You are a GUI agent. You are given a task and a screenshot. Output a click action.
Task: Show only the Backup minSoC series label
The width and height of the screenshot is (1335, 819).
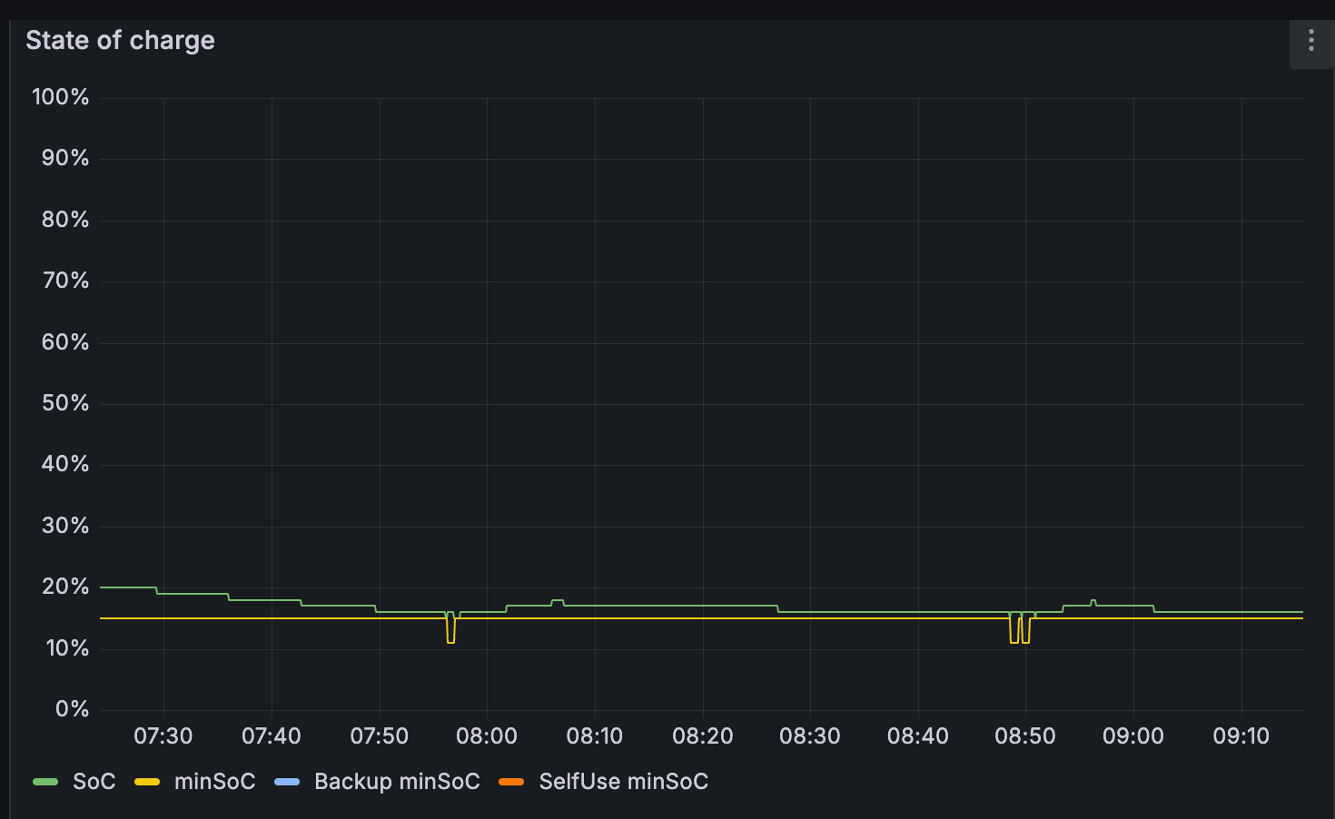pyautogui.click(x=397, y=782)
